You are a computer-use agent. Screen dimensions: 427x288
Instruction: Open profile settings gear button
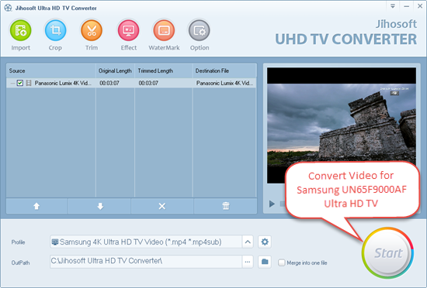265,242
